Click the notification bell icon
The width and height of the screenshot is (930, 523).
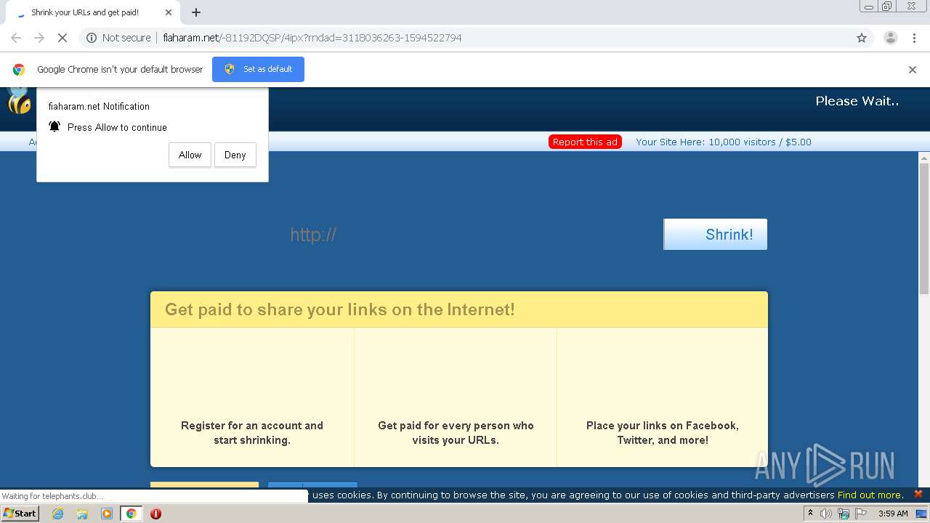pyautogui.click(x=54, y=126)
